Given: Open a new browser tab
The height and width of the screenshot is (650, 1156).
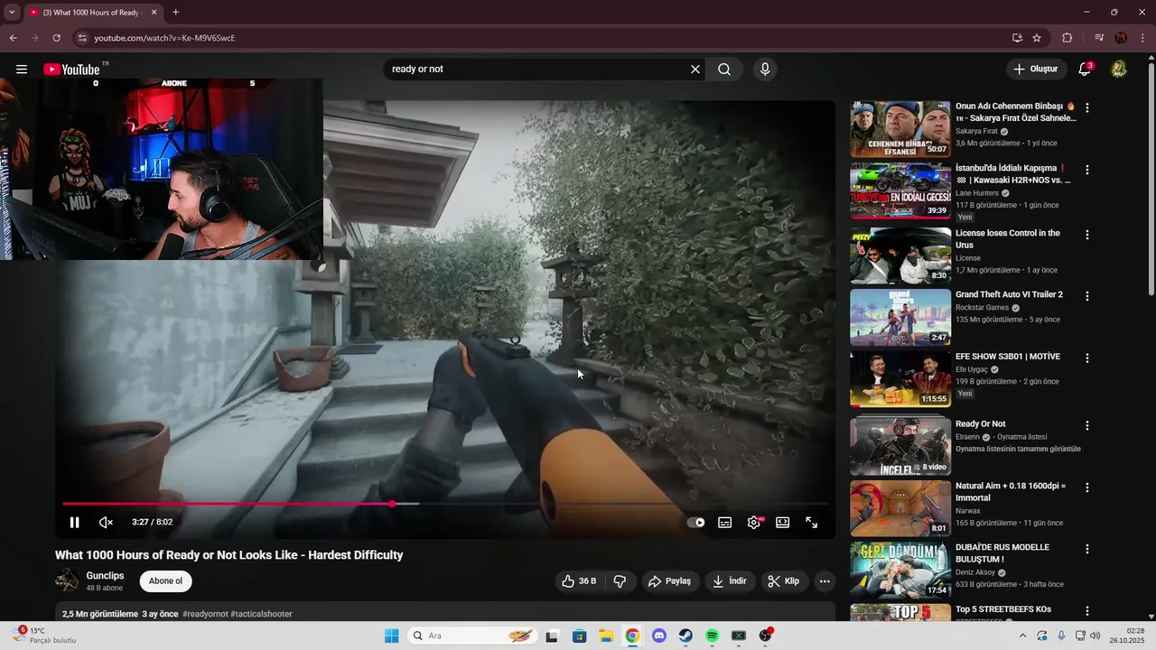Looking at the screenshot, I should pyautogui.click(x=175, y=13).
